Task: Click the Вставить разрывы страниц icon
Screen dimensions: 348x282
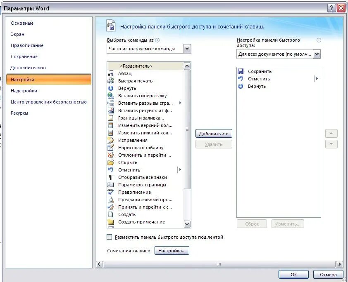Action: click(x=110, y=103)
